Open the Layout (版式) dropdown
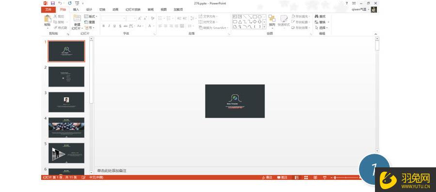Viewport: 436px width, 192px height. [91, 16]
